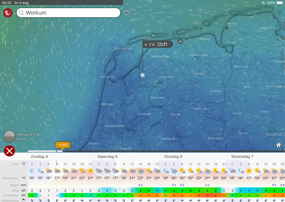Click the Den Helder label on the map
285x202 pixels.
tap(108, 77)
